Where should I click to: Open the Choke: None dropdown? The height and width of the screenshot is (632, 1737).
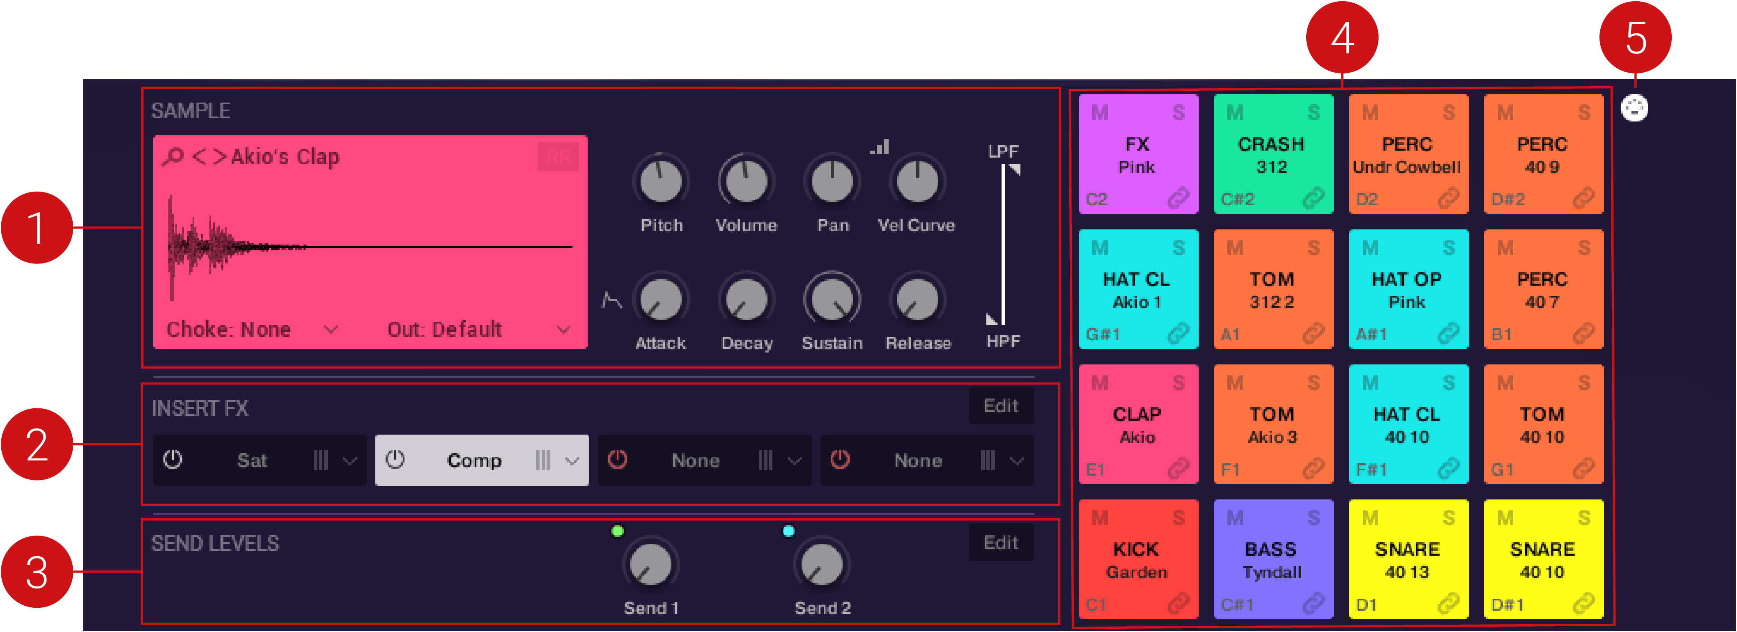pyautogui.click(x=331, y=330)
